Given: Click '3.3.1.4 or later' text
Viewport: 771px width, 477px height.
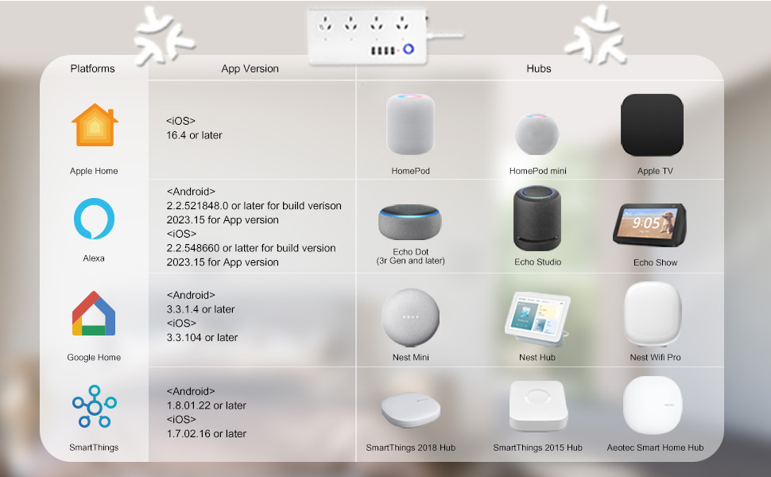Looking at the screenshot, I should tap(200, 309).
